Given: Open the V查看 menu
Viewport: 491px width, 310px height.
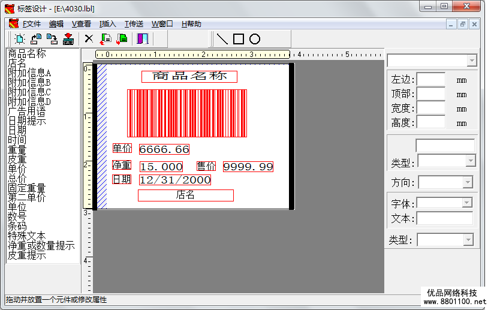Looking at the screenshot, I should coord(82,24).
